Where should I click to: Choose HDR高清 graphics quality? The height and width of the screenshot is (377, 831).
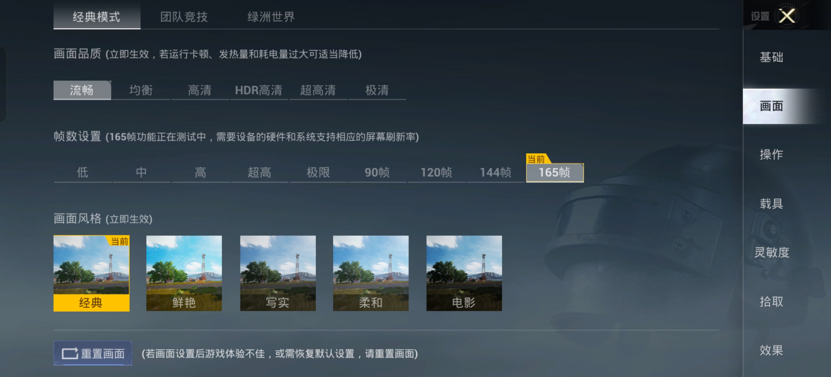pyautogui.click(x=259, y=90)
